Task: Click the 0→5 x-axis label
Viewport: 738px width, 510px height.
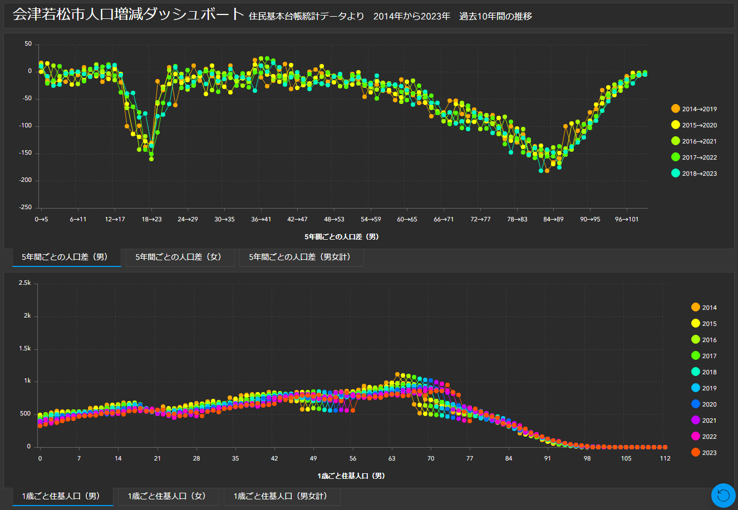Action: tap(41, 219)
